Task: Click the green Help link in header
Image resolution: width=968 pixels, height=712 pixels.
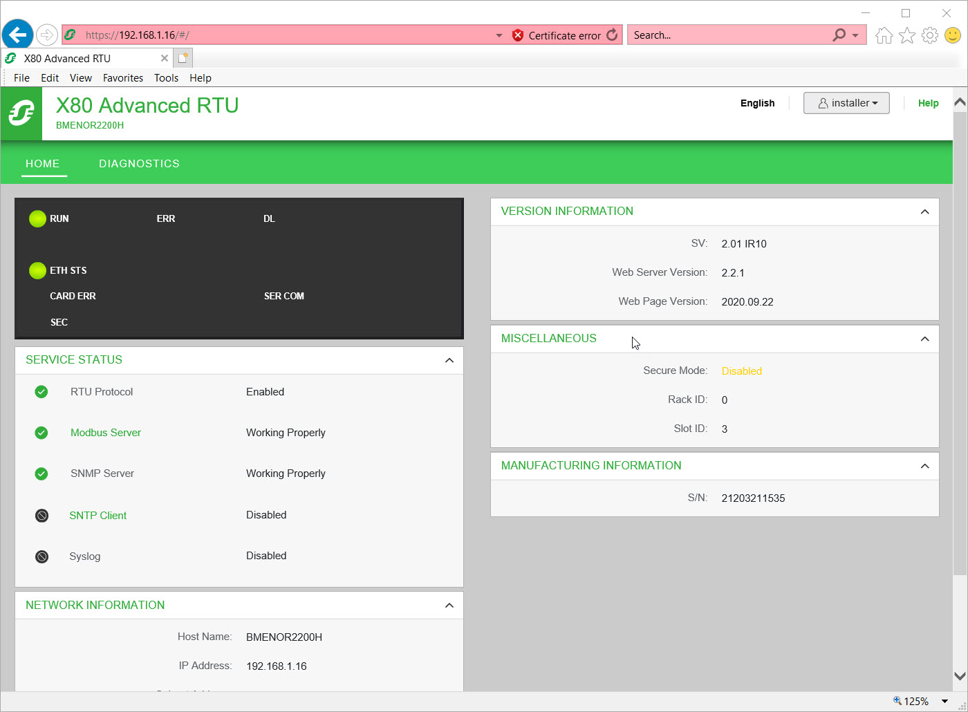Action: pos(928,103)
